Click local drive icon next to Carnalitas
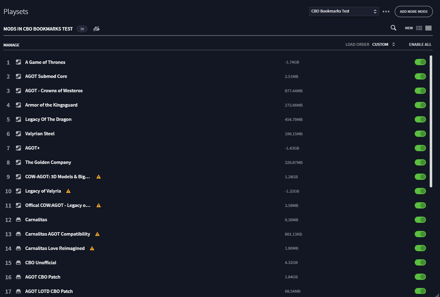 tap(18, 220)
